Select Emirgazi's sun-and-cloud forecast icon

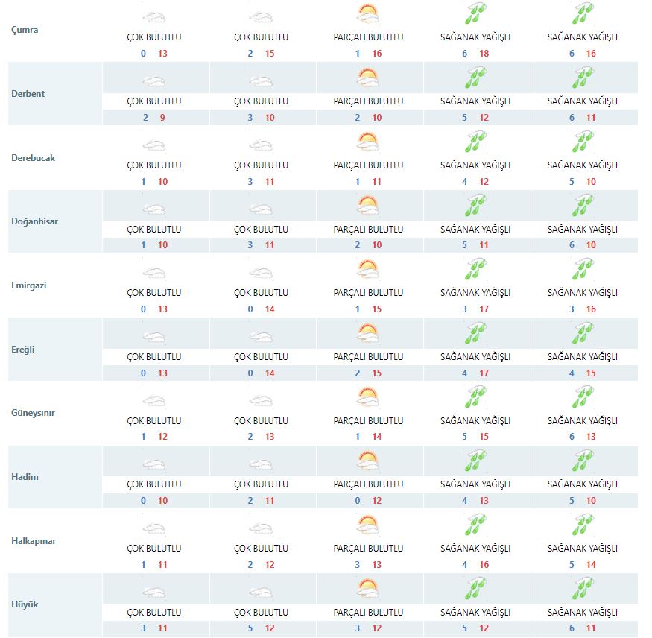[368, 269]
